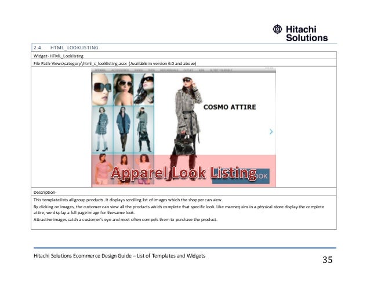Open thumbnail of face with large dark sunglasses

(x=102, y=89)
